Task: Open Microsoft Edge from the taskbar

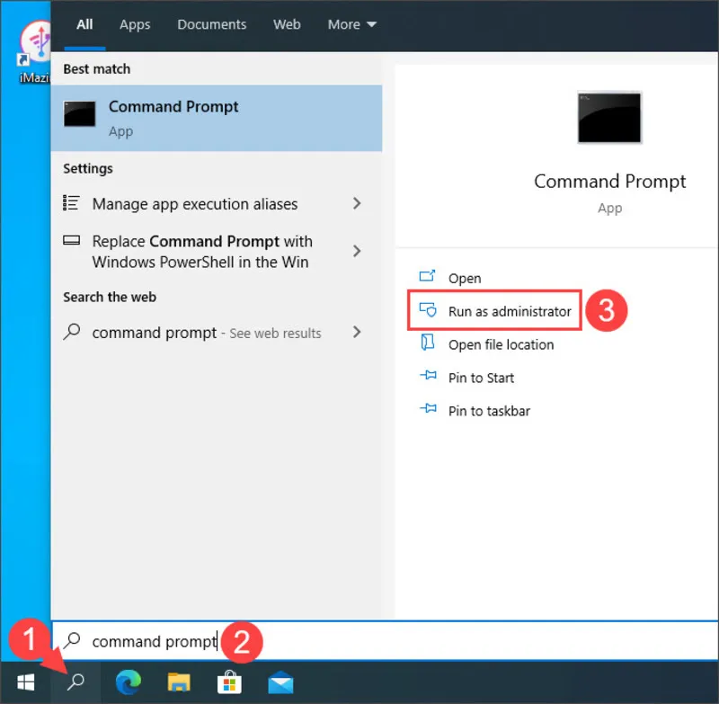Action: point(128,682)
